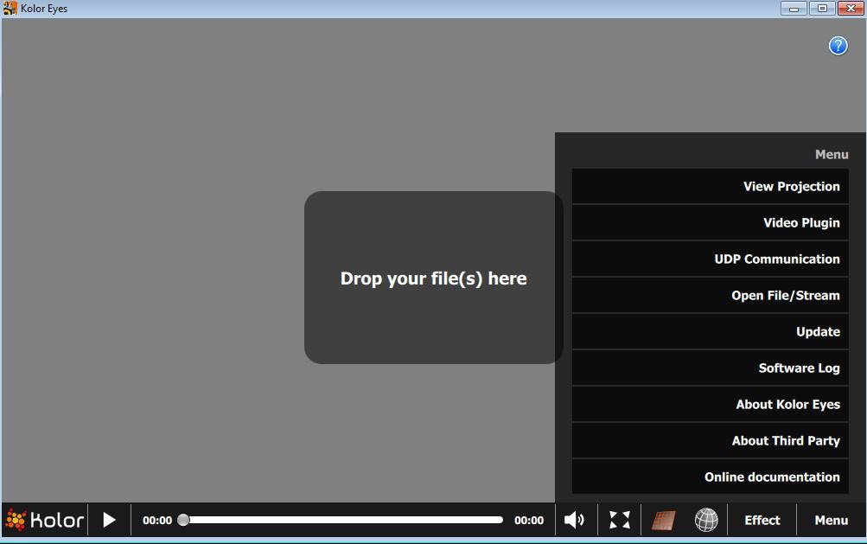This screenshot has width=867, height=544.
Task: Mute audio with the speaker icon
Action: point(574,520)
